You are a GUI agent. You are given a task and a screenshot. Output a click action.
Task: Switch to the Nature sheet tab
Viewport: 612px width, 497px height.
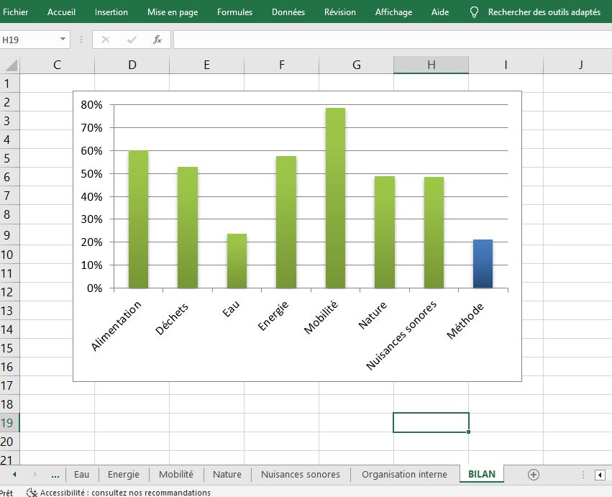(x=227, y=475)
